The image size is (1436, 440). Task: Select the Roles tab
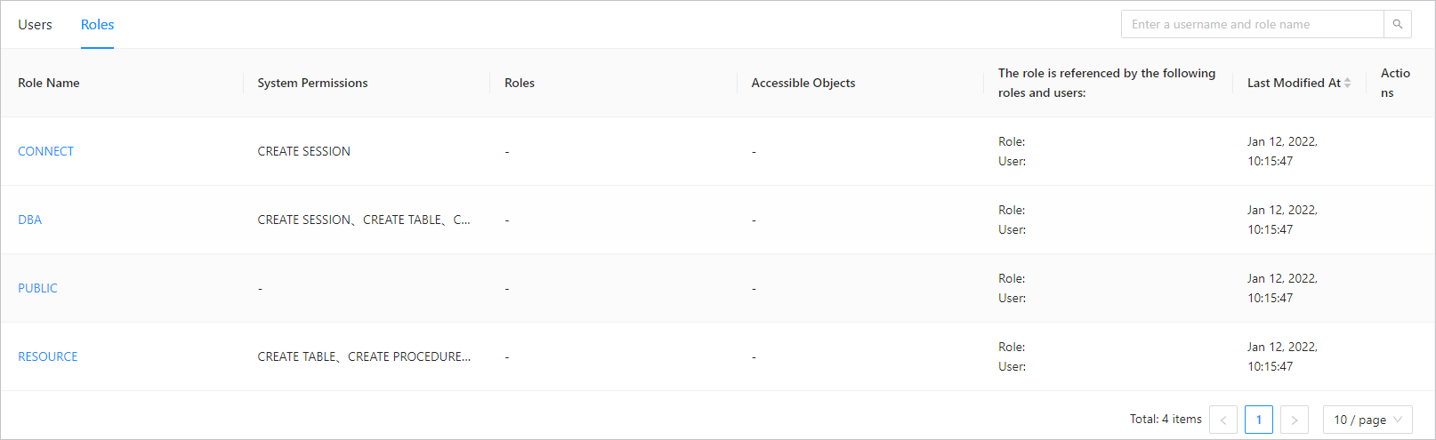(97, 25)
